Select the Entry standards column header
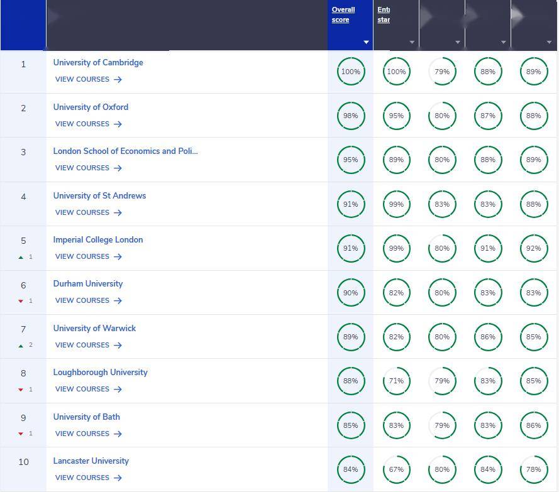Image resolution: width=559 pixels, height=492 pixels. tap(384, 14)
